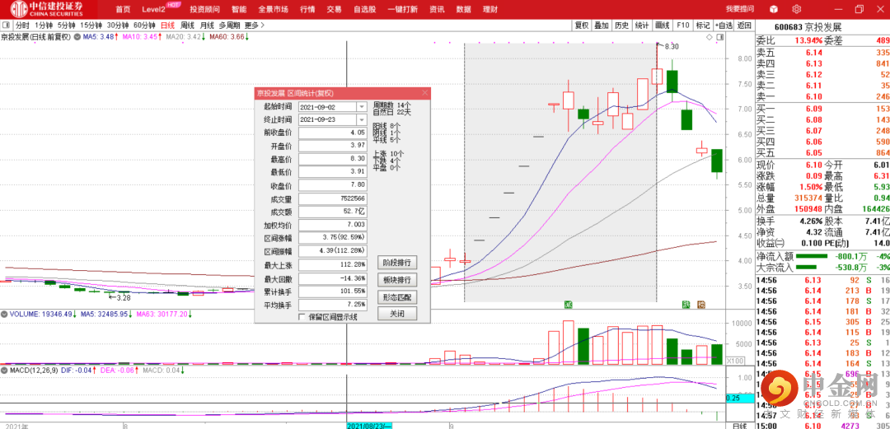
Task: Click the 关闭 button in statistics dialog
Action: point(397,314)
